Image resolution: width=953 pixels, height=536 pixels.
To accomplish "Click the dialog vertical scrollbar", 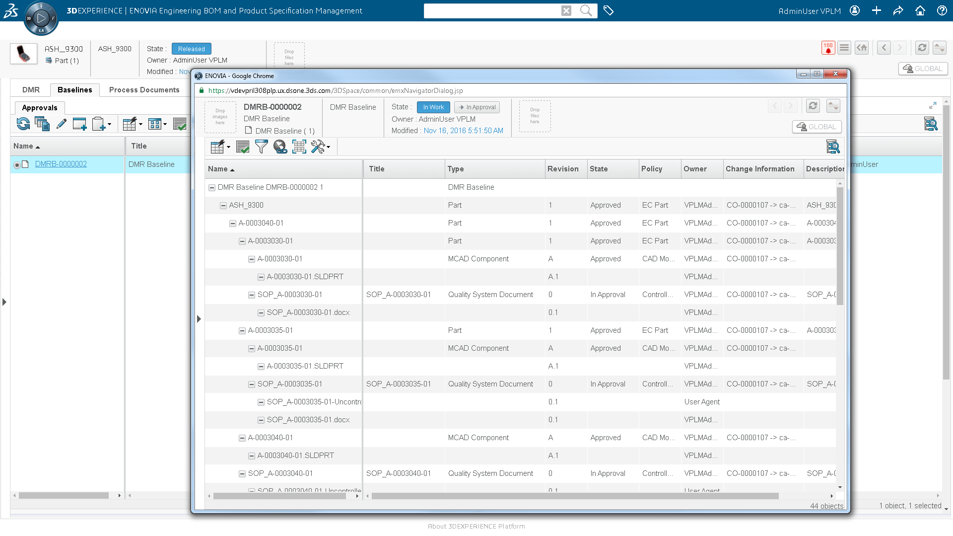I will point(840,246).
